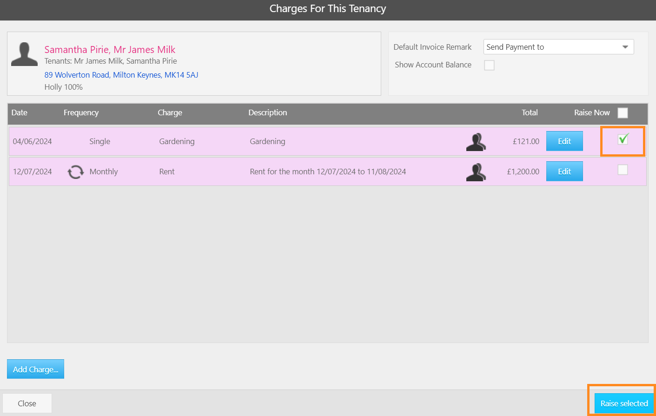Click the Rent for the month description
The image size is (656, 416).
click(328, 172)
